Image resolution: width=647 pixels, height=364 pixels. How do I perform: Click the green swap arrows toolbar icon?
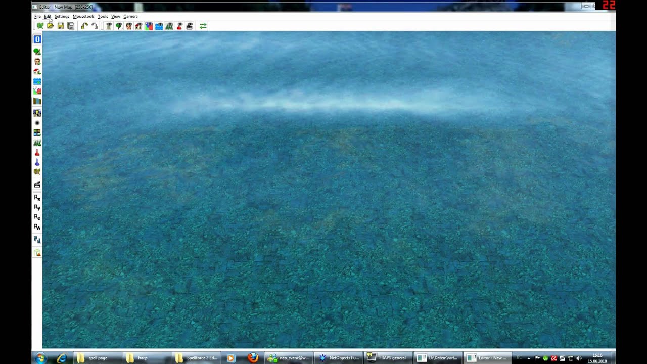coord(203,26)
